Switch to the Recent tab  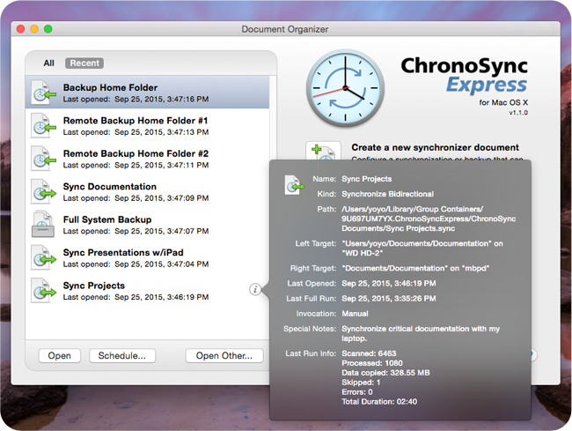coord(84,63)
